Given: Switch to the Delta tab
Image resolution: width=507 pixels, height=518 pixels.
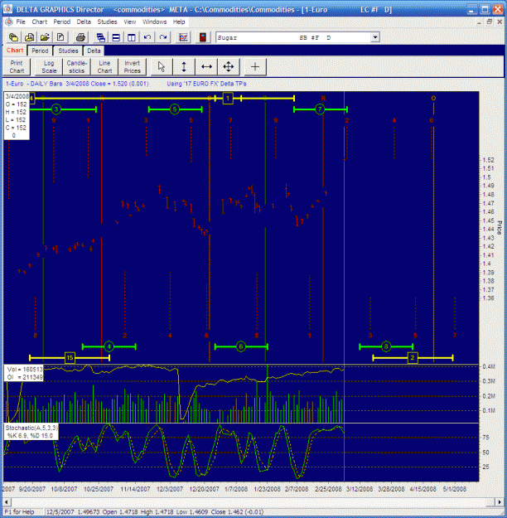Looking at the screenshot, I should 94,51.
